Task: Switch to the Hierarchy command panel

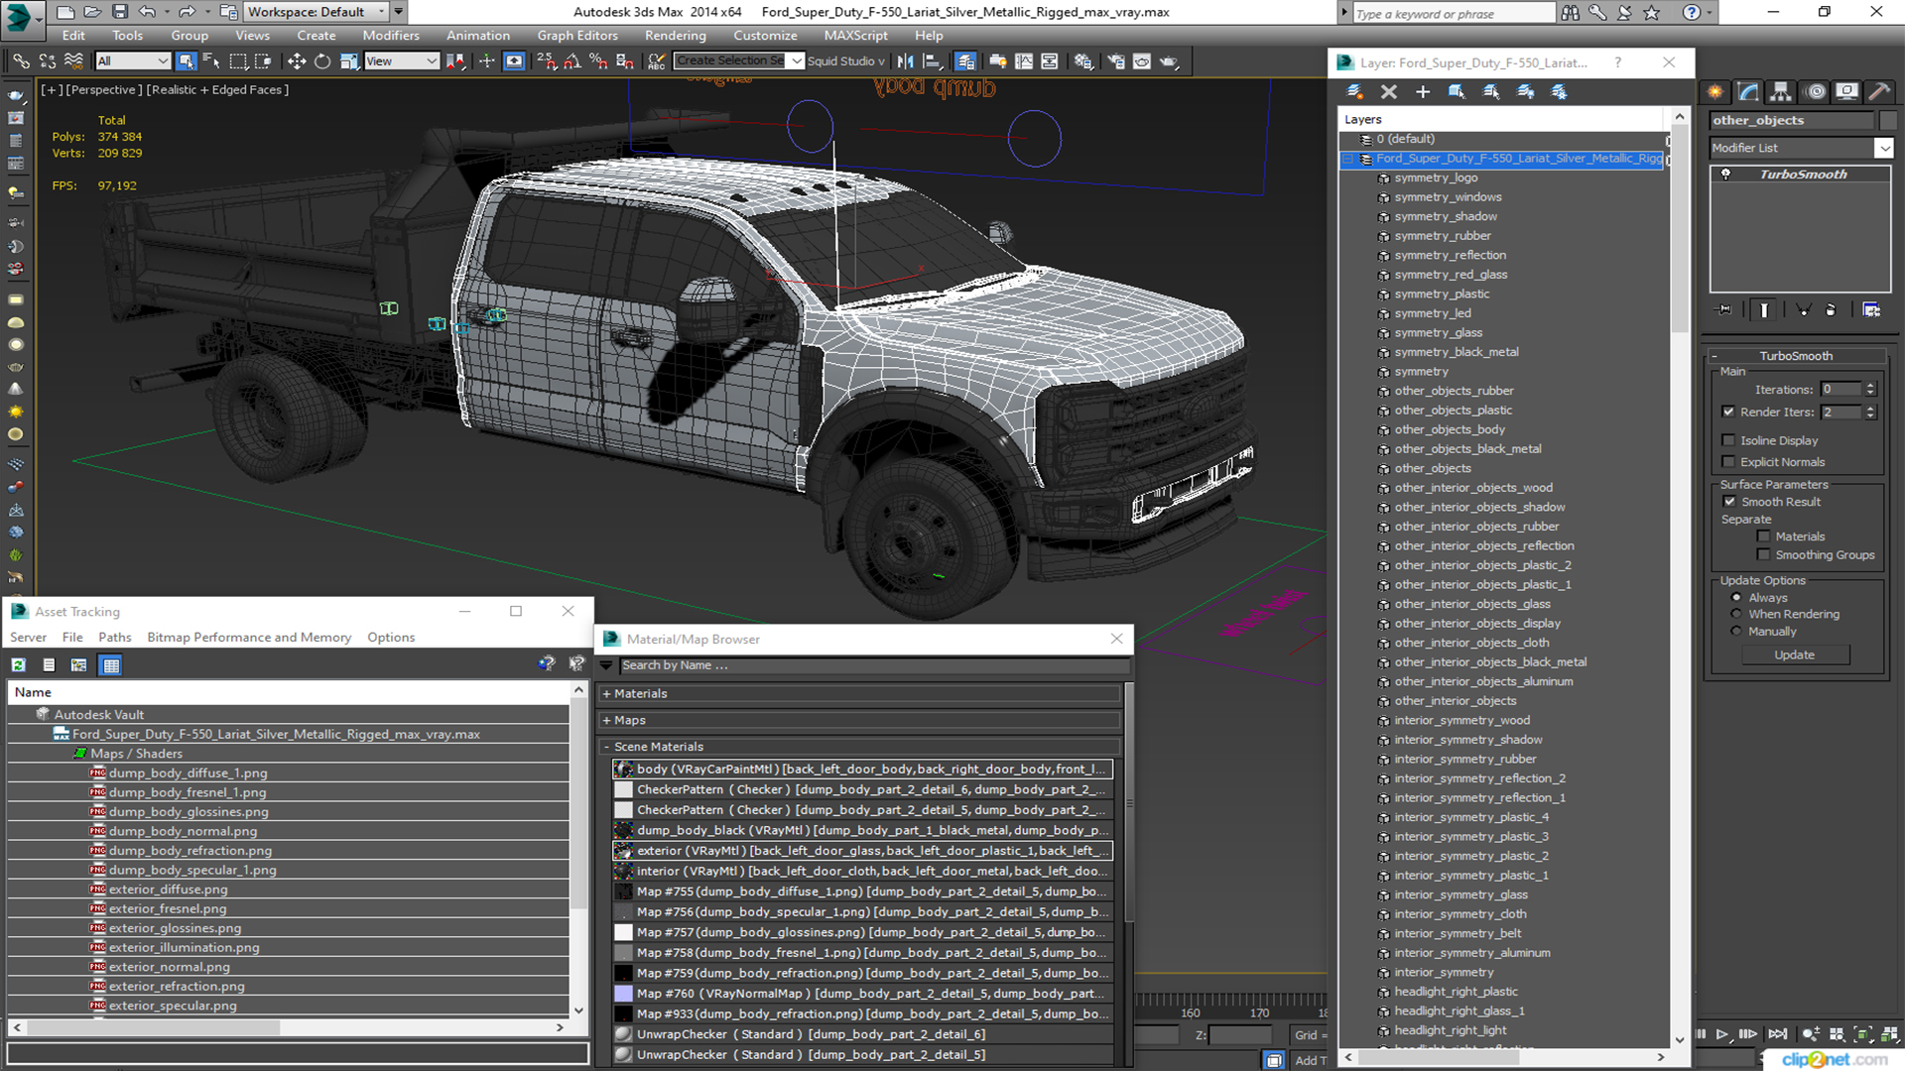Action: [x=1782, y=91]
